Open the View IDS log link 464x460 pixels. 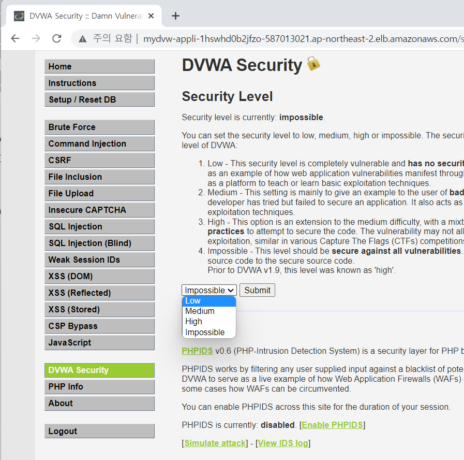tap(283, 443)
